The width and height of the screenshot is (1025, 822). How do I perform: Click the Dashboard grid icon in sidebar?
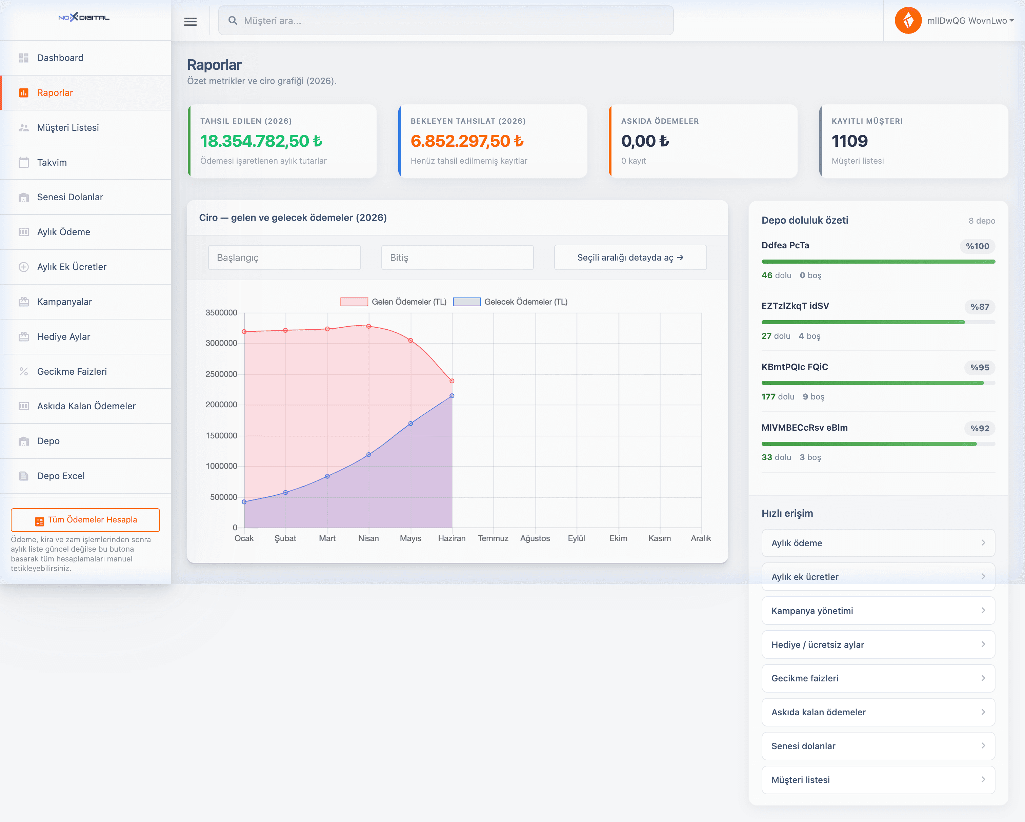coord(24,58)
